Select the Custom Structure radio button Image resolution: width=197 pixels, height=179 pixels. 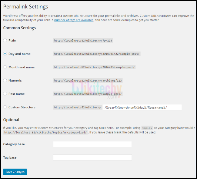click(x=5, y=107)
